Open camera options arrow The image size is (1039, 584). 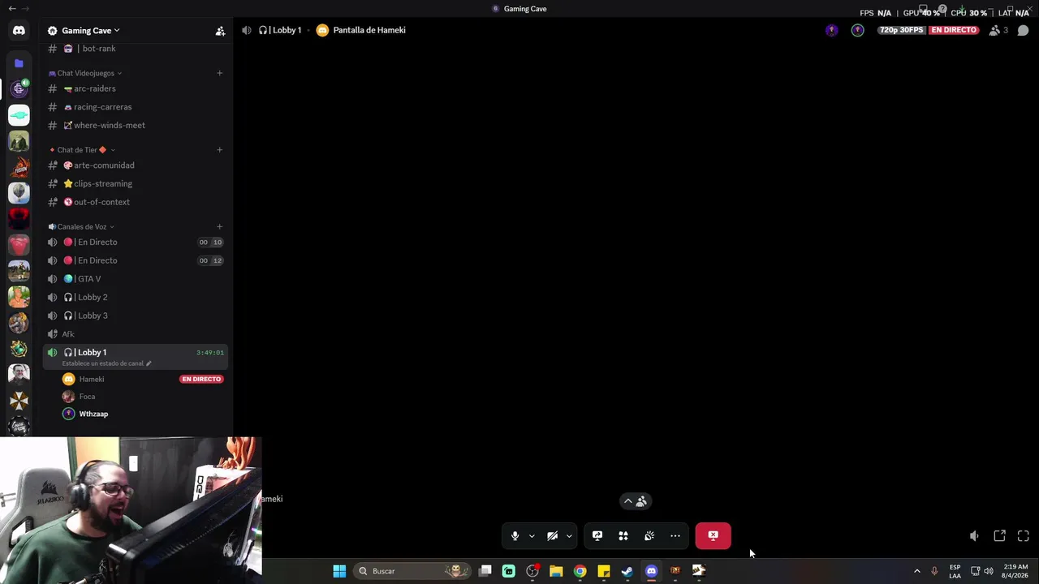(569, 536)
